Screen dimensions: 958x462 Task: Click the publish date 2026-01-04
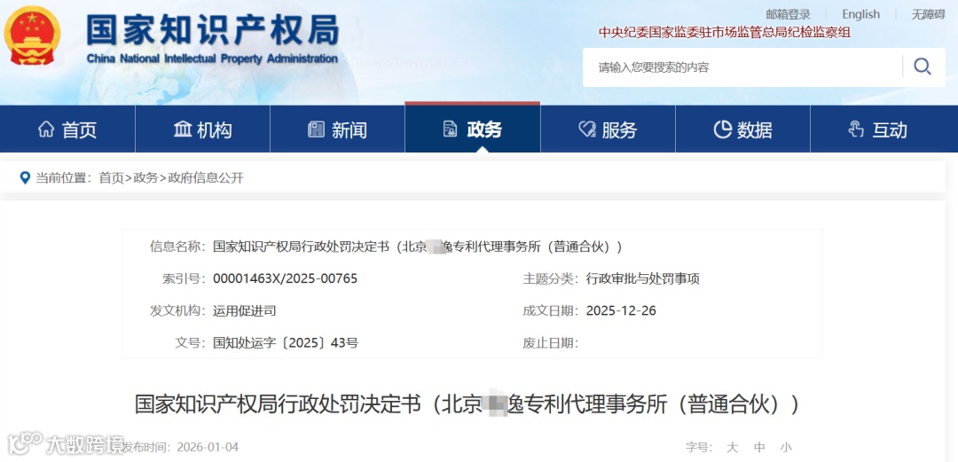(208, 447)
